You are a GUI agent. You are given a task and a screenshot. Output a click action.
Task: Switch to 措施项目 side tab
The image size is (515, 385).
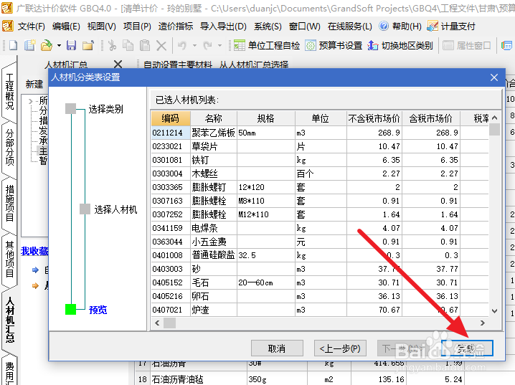9,204
